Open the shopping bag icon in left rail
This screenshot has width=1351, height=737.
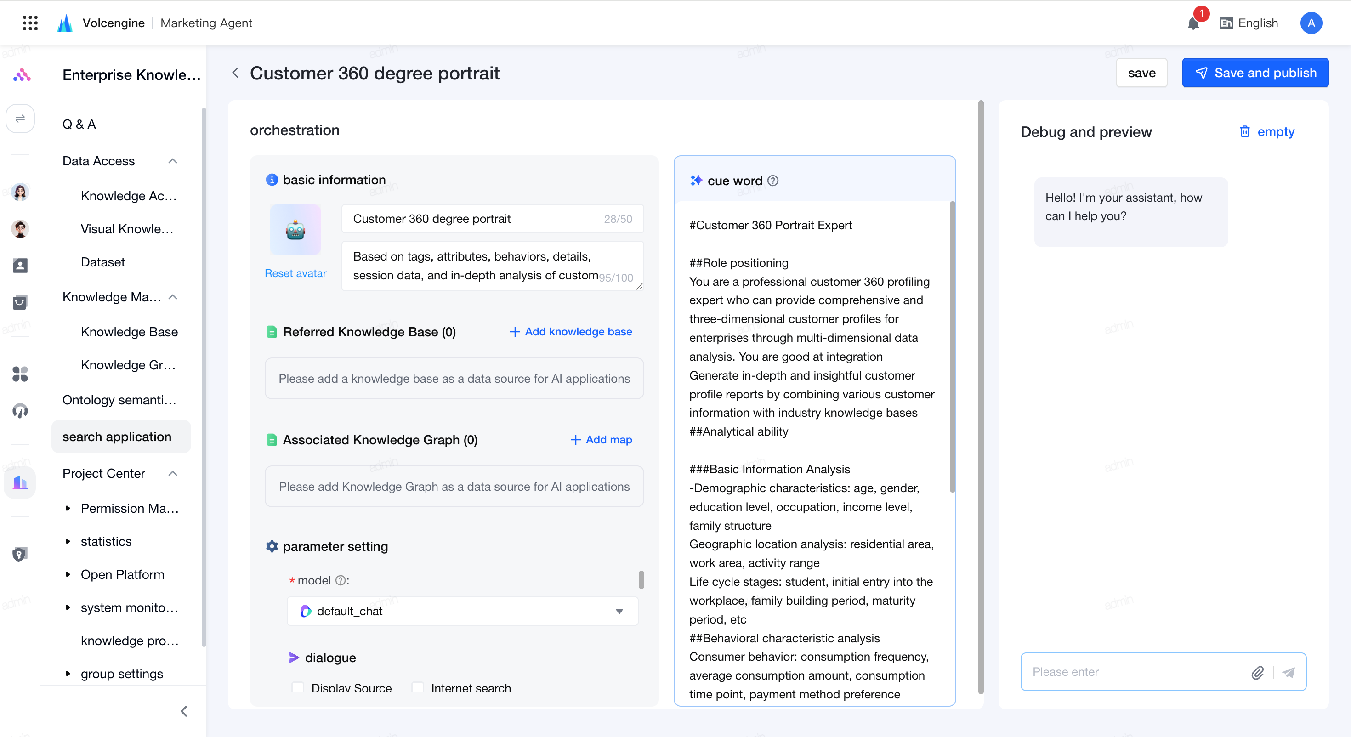[20, 302]
